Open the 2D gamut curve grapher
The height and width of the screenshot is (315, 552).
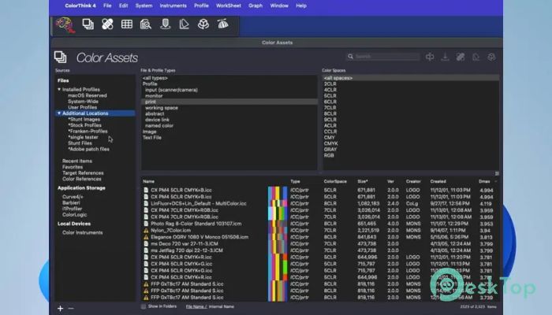184,24
